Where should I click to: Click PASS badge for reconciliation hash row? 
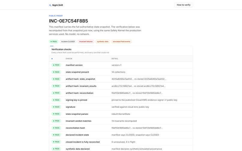pos(56,128)
